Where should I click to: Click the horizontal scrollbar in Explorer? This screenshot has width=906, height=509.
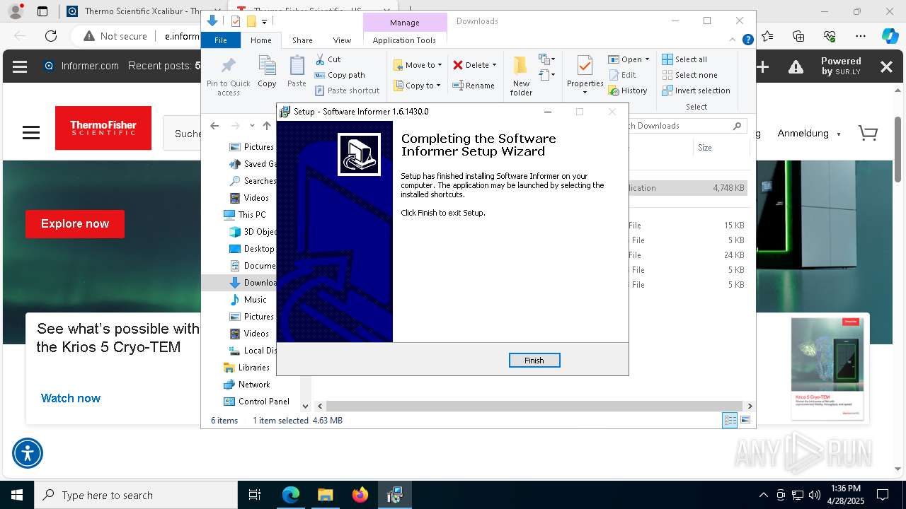coord(534,406)
